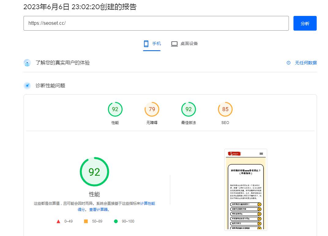The width and height of the screenshot is (328, 236).
Task: Open the 计算性能得分 link
Action: (148, 204)
